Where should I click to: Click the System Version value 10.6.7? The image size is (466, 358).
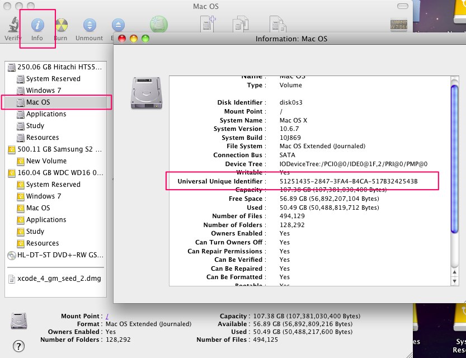tap(289, 129)
